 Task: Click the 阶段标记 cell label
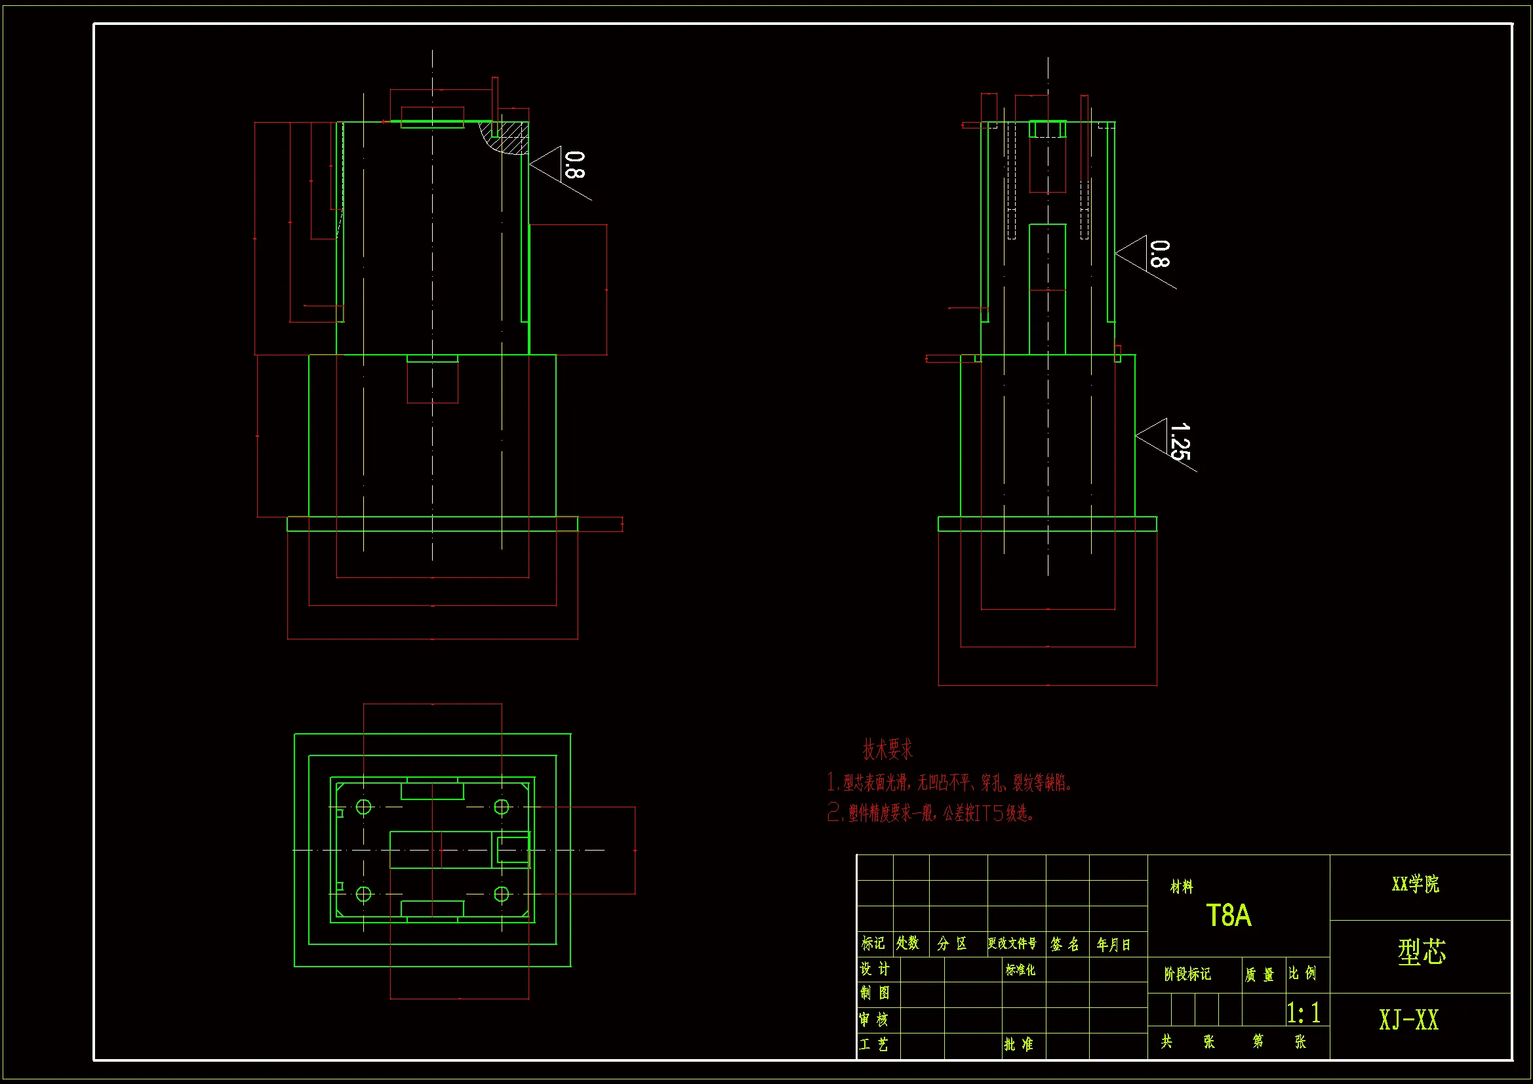(x=1187, y=974)
